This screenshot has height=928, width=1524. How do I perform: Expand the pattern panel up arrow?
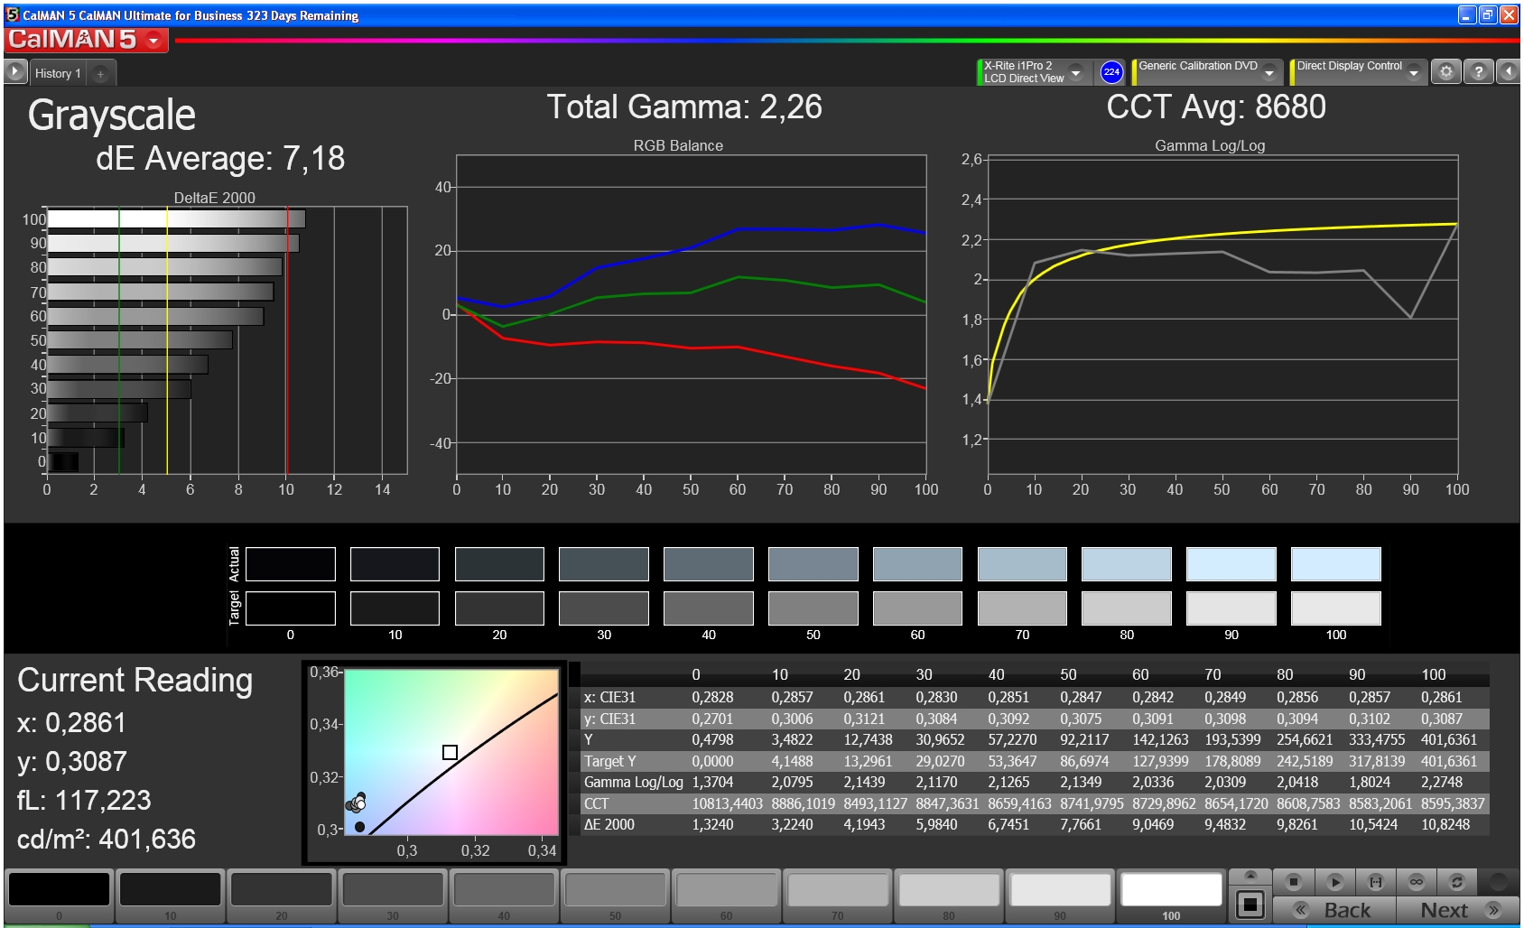(x=1250, y=876)
